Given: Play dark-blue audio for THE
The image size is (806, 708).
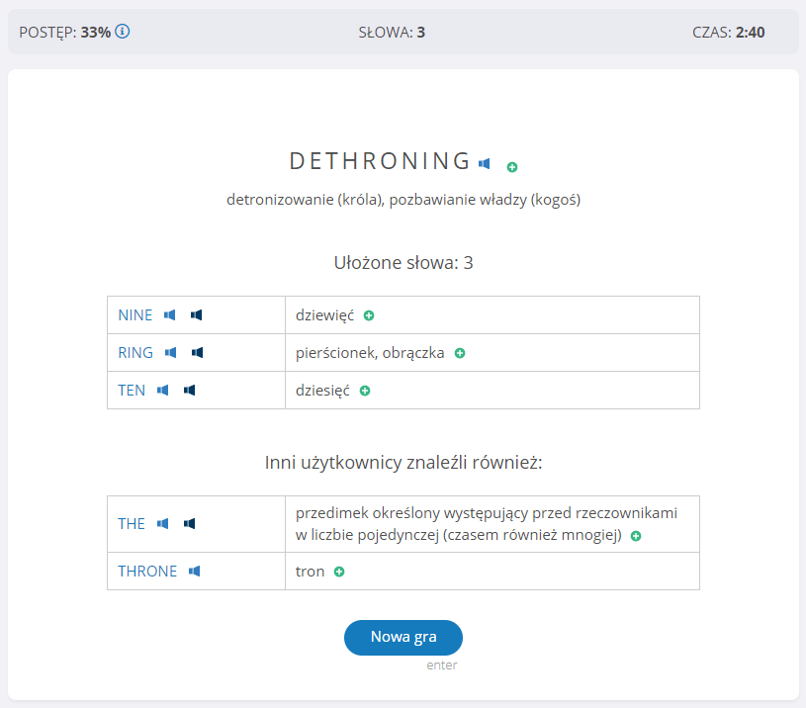Looking at the screenshot, I should (190, 523).
